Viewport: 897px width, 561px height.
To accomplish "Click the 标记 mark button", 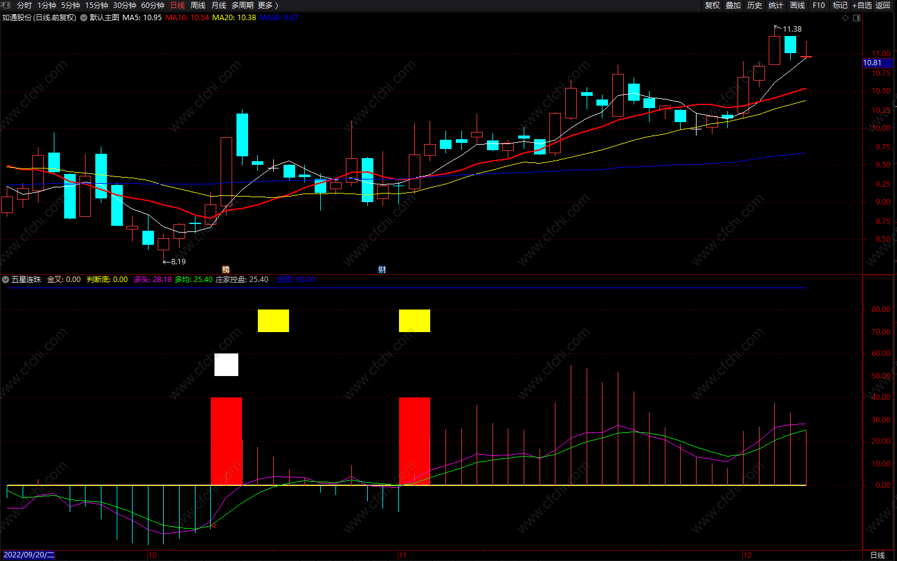I will tap(840, 5).
